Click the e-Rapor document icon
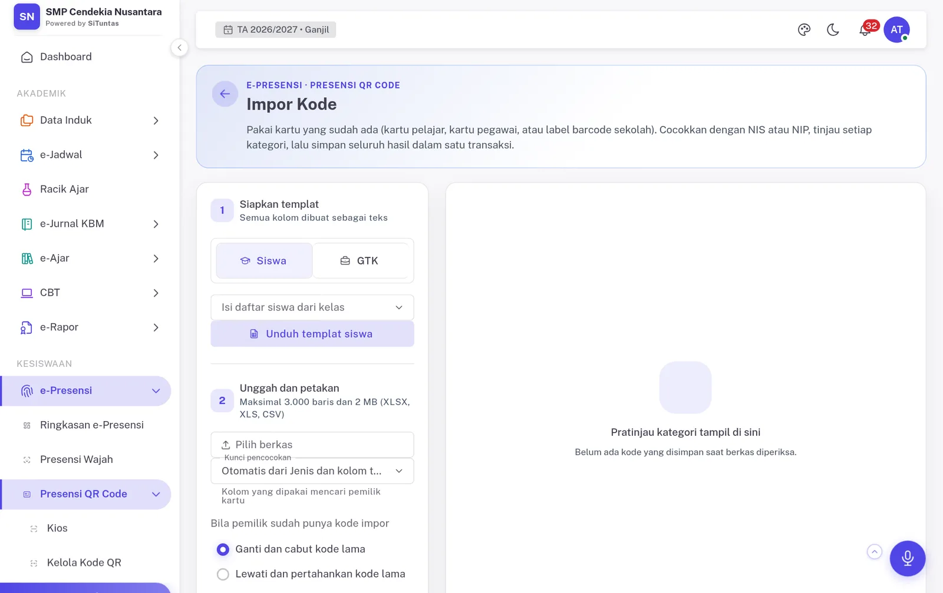Viewport: 943px width, 593px height. (27, 327)
